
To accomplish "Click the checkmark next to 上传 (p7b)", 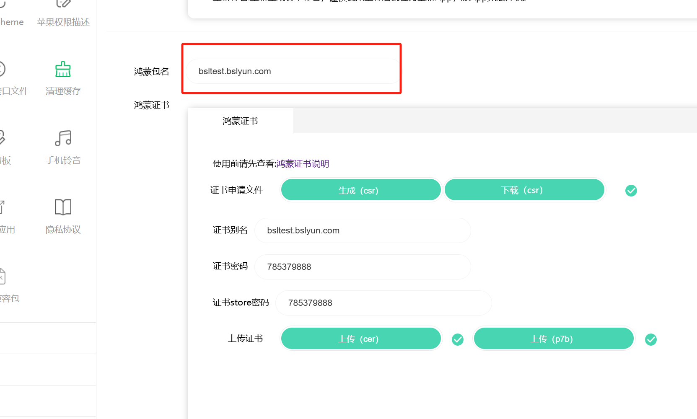I will pyautogui.click(x=650, y=339).
